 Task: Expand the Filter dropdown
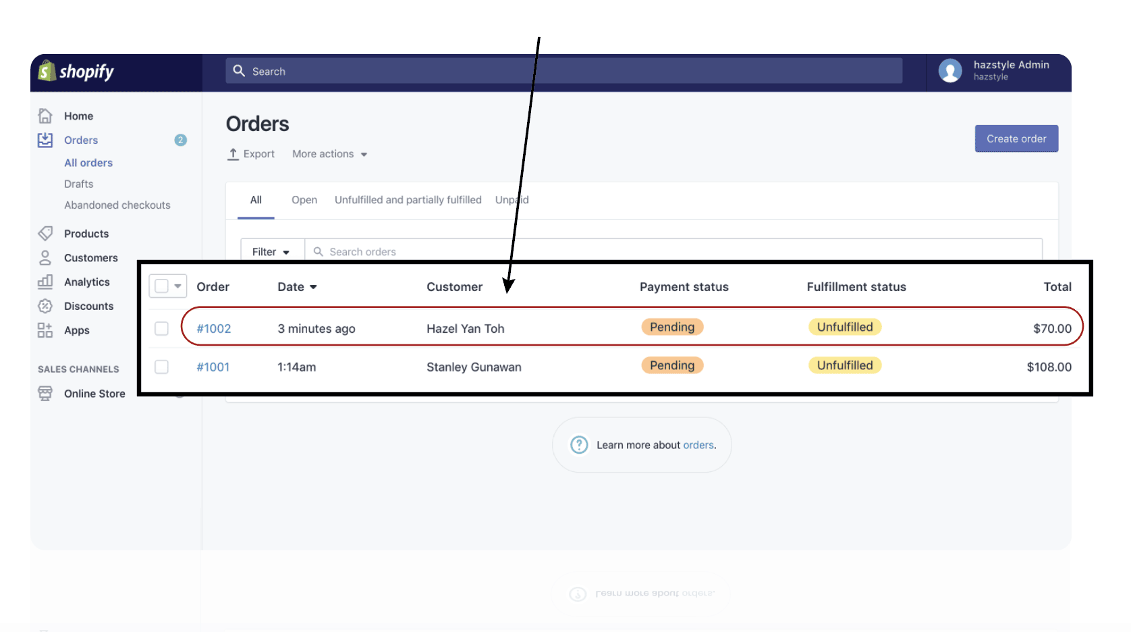(x=271, y=252)
